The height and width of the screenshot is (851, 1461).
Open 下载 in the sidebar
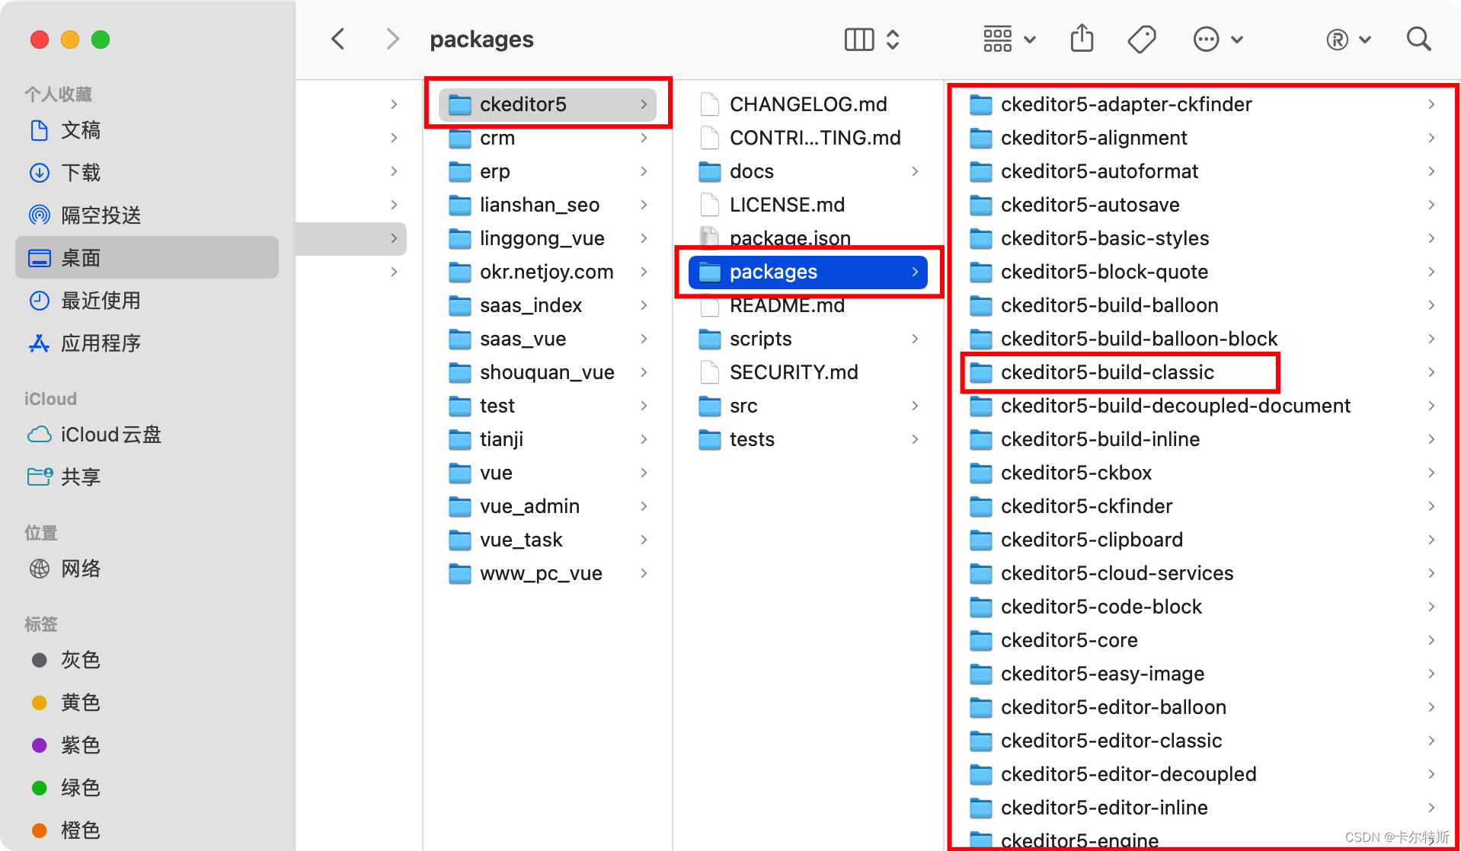[147, 173]
